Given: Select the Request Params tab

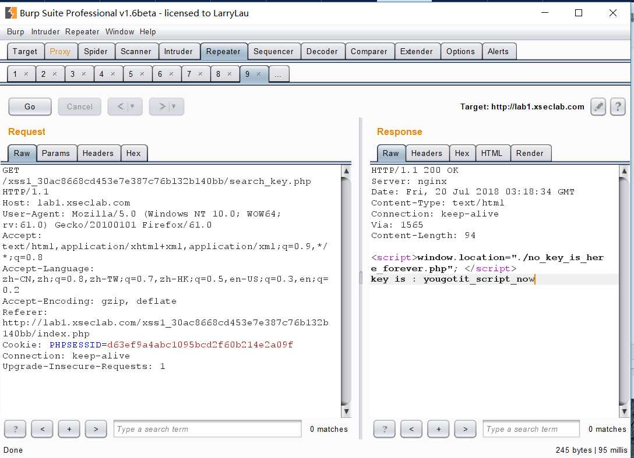Looking at the screenshot, I should [56, 153].
